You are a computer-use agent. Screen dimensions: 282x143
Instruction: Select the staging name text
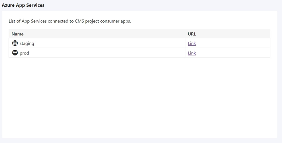(x=27, y=43)
